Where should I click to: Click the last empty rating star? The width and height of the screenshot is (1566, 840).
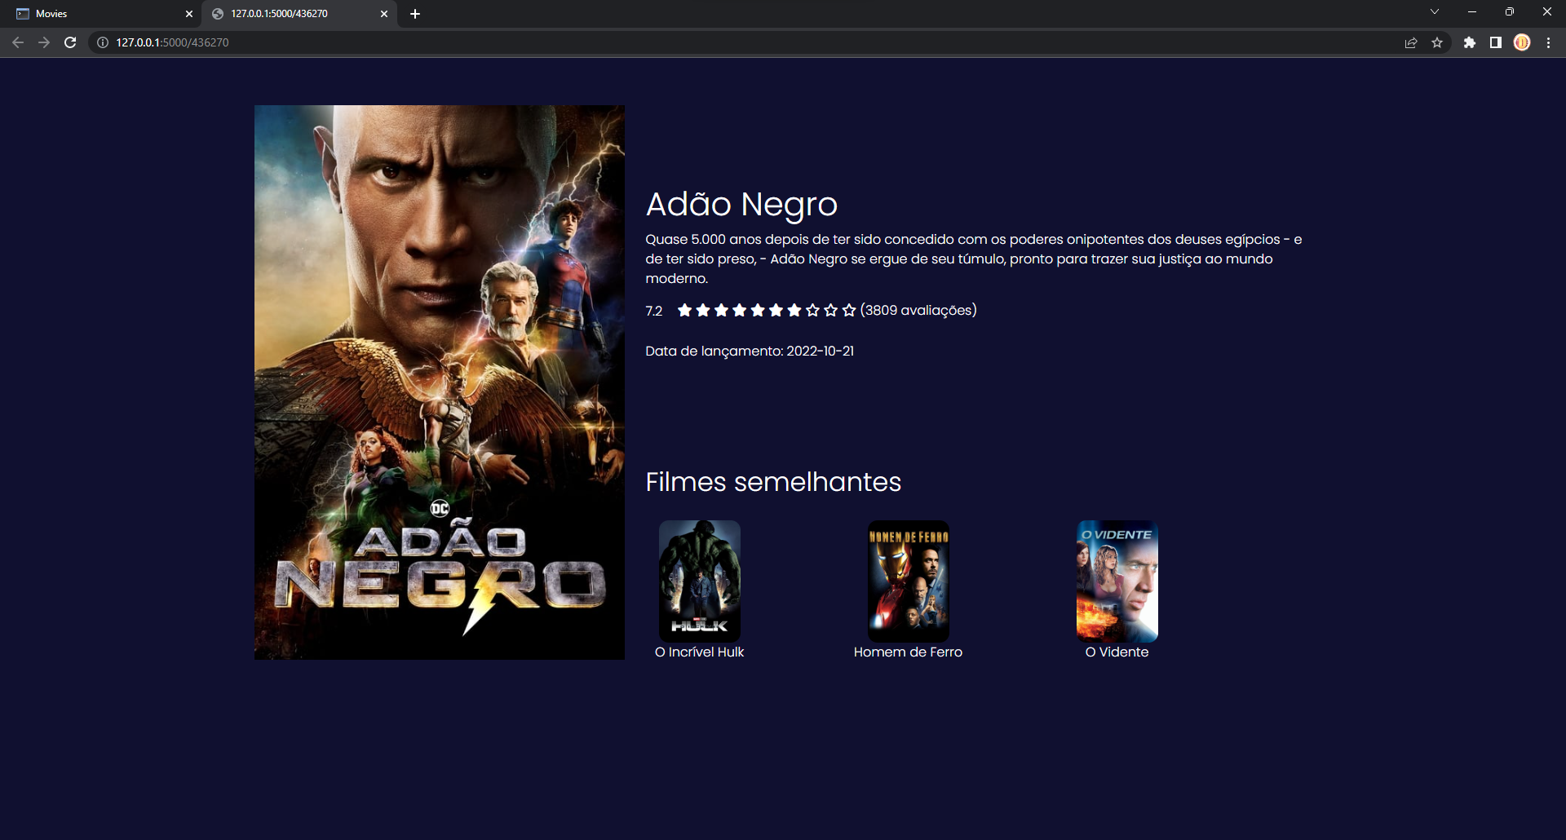[x=848, y=310]
